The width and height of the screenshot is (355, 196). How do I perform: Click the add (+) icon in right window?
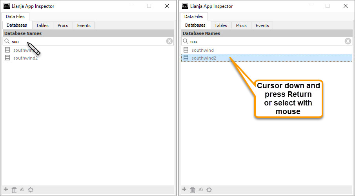click(x=184, y=190)
